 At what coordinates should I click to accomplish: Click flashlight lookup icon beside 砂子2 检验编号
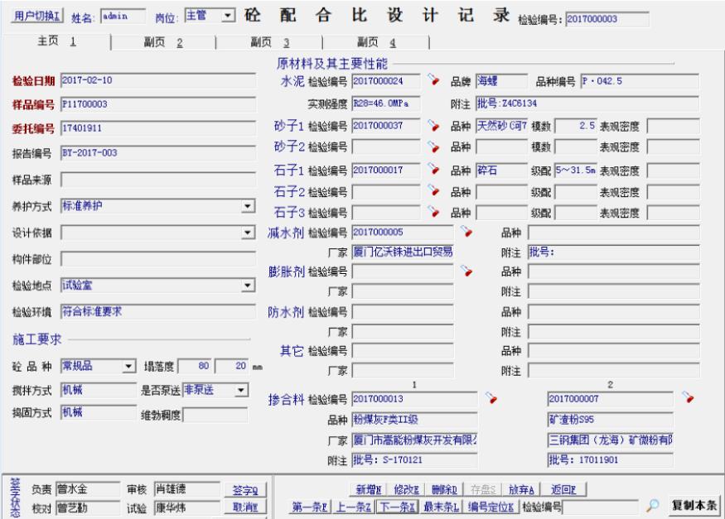(433, 147)
